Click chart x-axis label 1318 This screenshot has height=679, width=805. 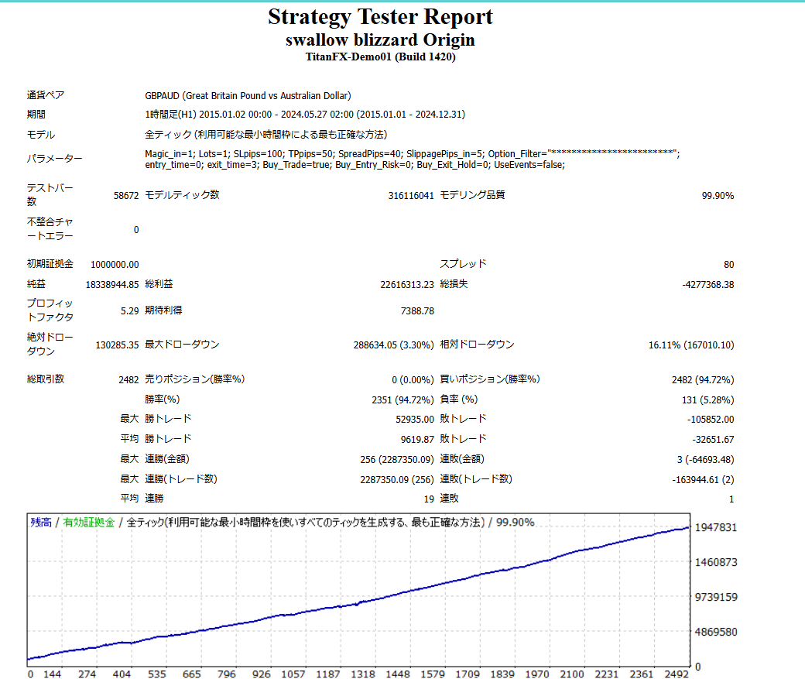(x=363, y=674)
